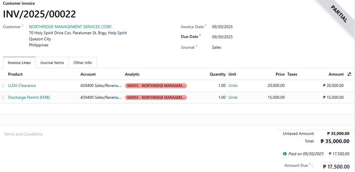Click the Journal field showing Sales
The image size is (355, 172).
coord(217,47)
